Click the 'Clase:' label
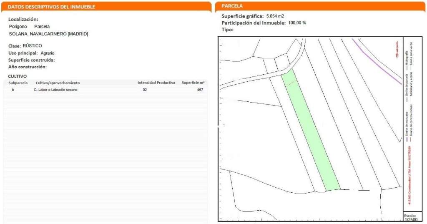 click(15, 46)
